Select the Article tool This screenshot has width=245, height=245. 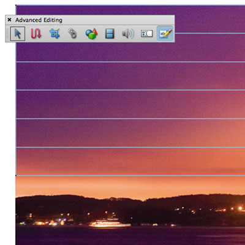coord(36,34)
